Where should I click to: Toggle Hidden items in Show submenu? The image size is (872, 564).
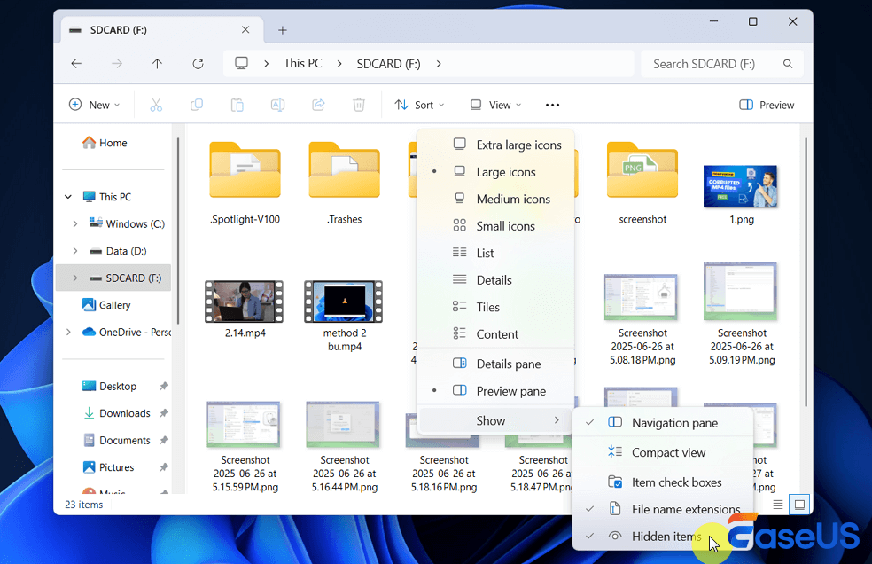[666, 537]
